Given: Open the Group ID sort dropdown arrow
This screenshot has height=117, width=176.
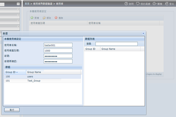Looking at the screenshot, I should [17, 72].
